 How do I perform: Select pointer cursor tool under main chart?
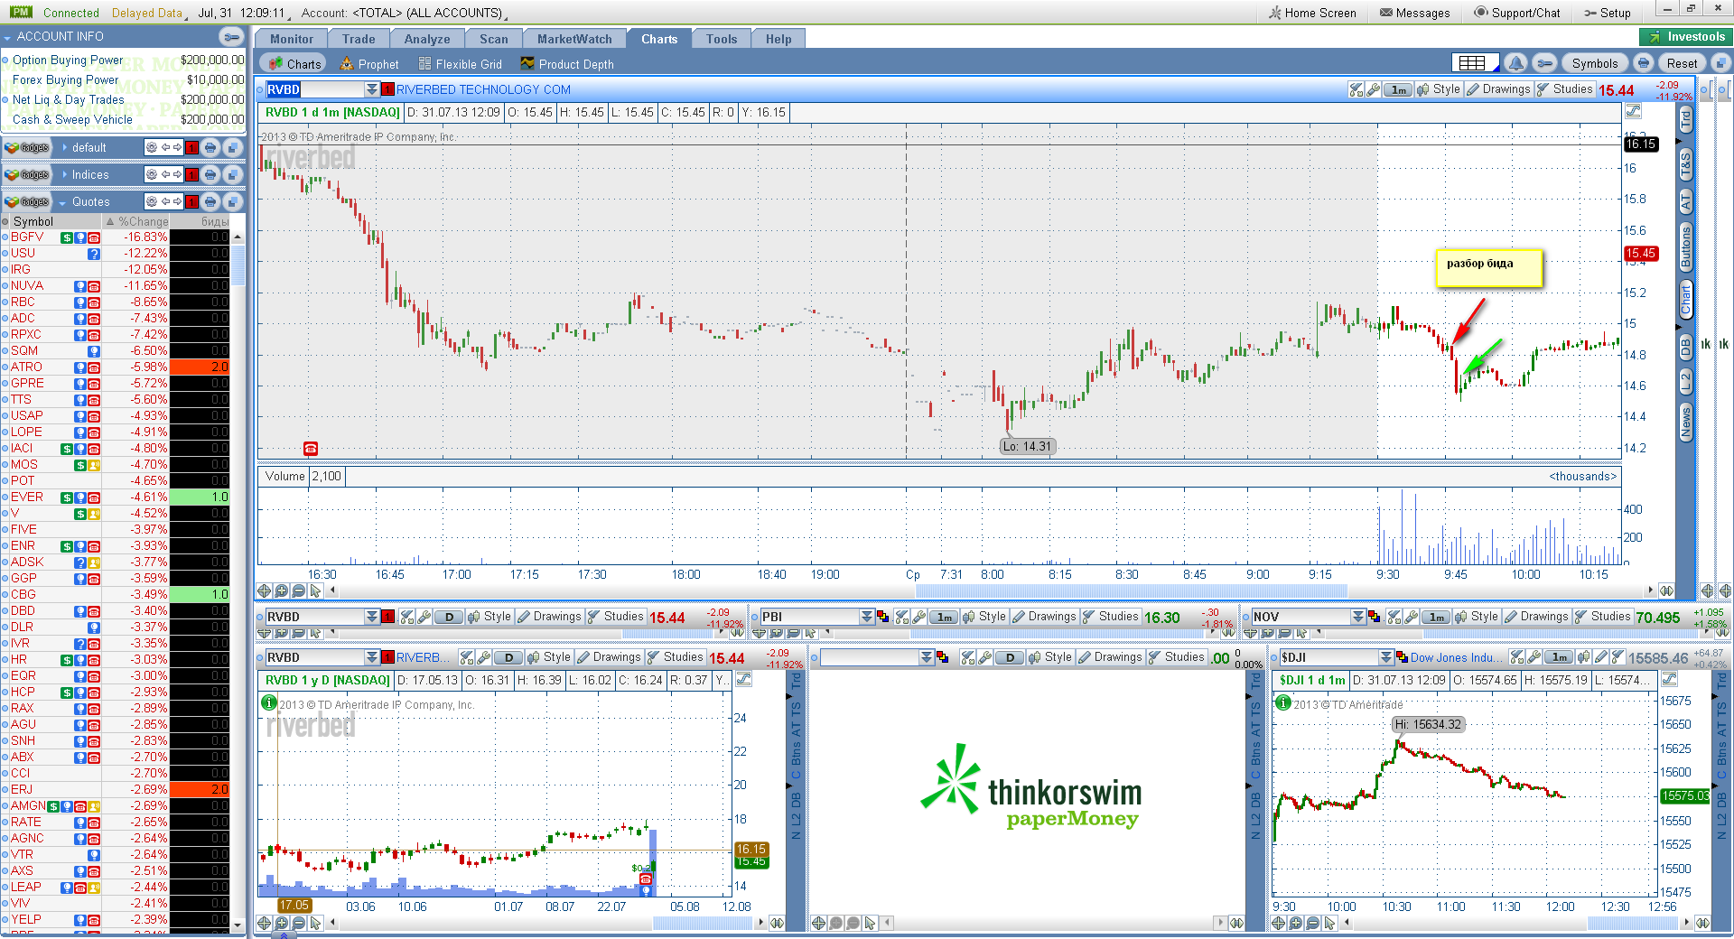[315, 590]
